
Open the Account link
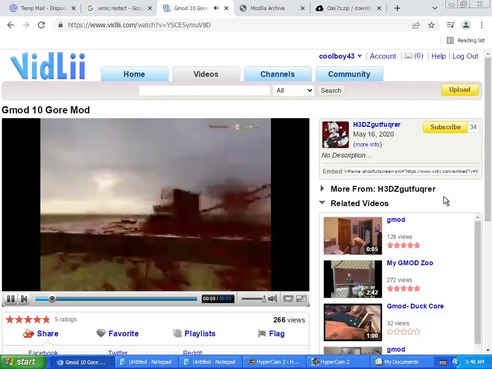click(383, 56)
